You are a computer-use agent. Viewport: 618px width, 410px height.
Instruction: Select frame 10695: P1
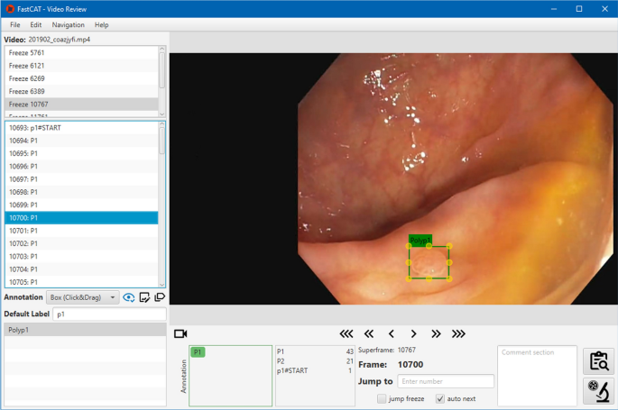[x=81, y=153]
